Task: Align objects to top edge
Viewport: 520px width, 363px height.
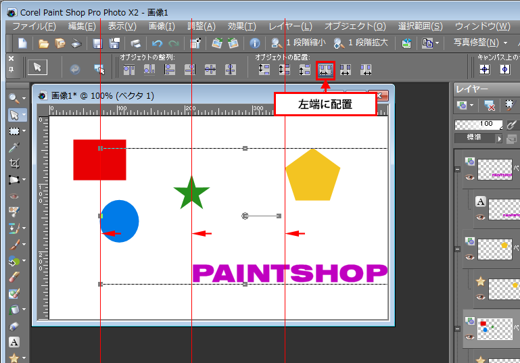Action: click(x=129, y=70)
